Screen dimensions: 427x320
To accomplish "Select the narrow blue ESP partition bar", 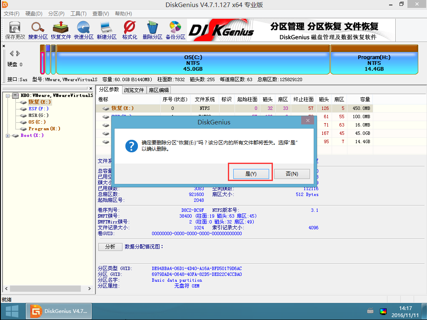I will 48,60.
